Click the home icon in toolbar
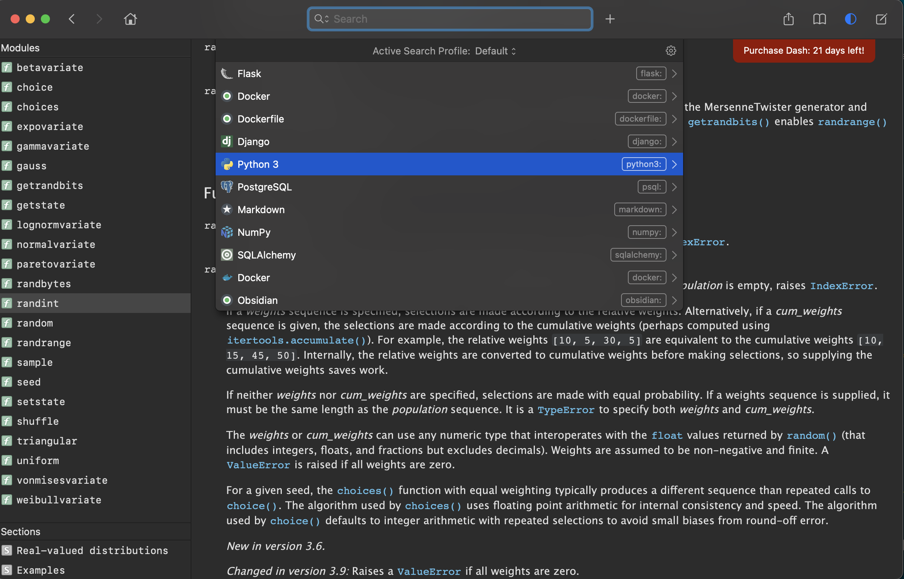 pyautogui.click(x=130, y=19)
